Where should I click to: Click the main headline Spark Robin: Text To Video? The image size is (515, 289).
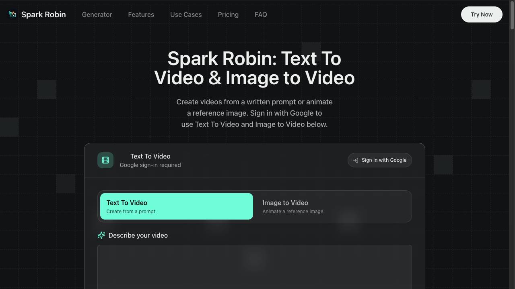[x=254, y=68]
